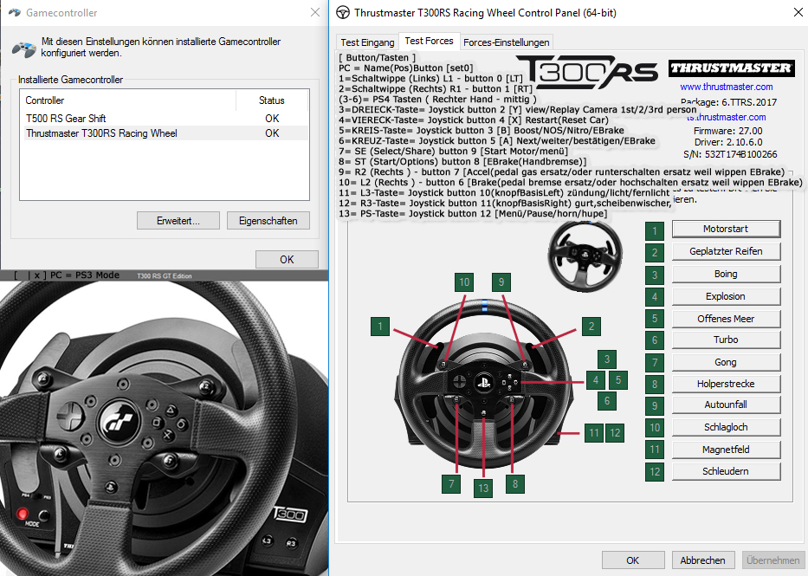
Task: Play the Geplatzter Reifen effect
Action: click(726, 251)
